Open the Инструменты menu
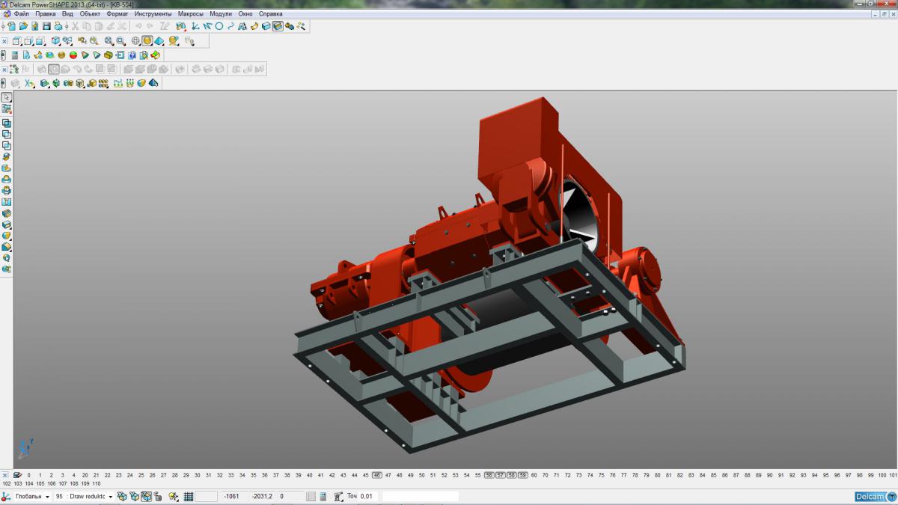 click(x=153, y=13)
